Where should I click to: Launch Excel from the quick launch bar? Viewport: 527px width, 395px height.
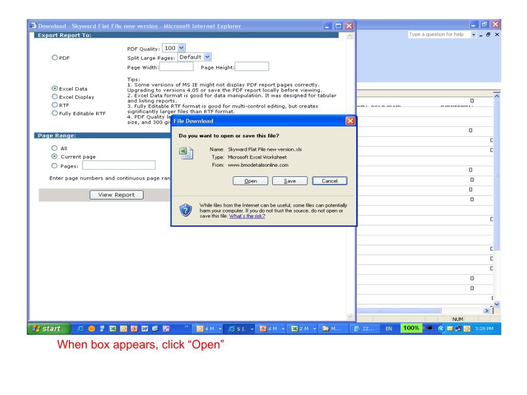tap(113, 329)
